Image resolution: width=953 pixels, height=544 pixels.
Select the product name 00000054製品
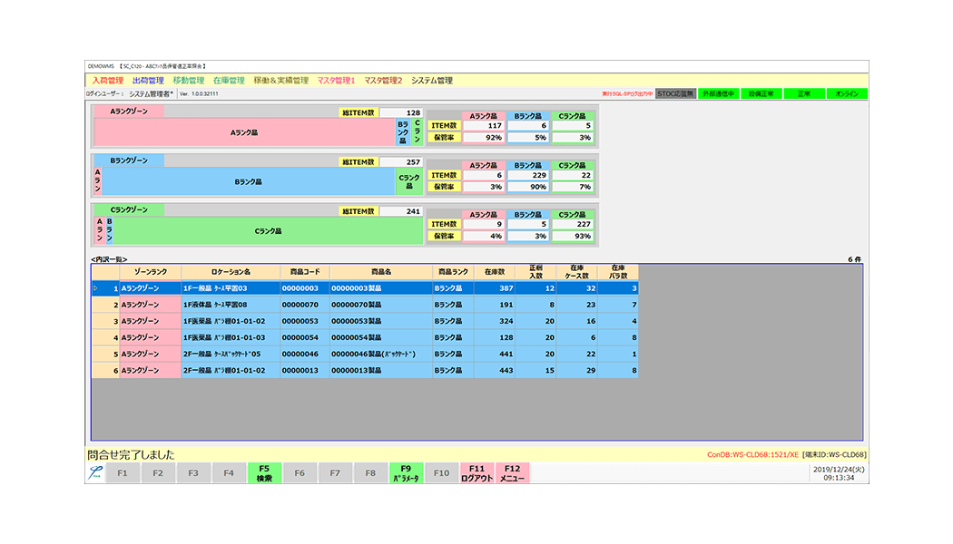pyautogui.click(x=381, y=337)
